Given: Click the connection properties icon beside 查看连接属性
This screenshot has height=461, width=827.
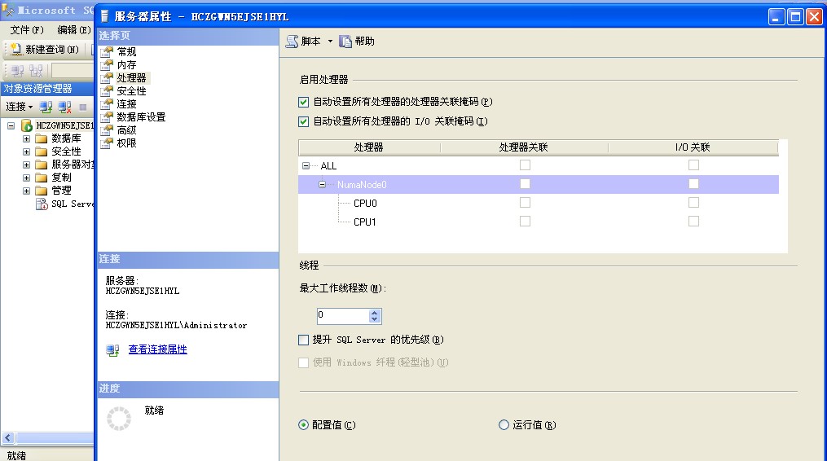Looking at the screenshot, I should pos(112,350).
